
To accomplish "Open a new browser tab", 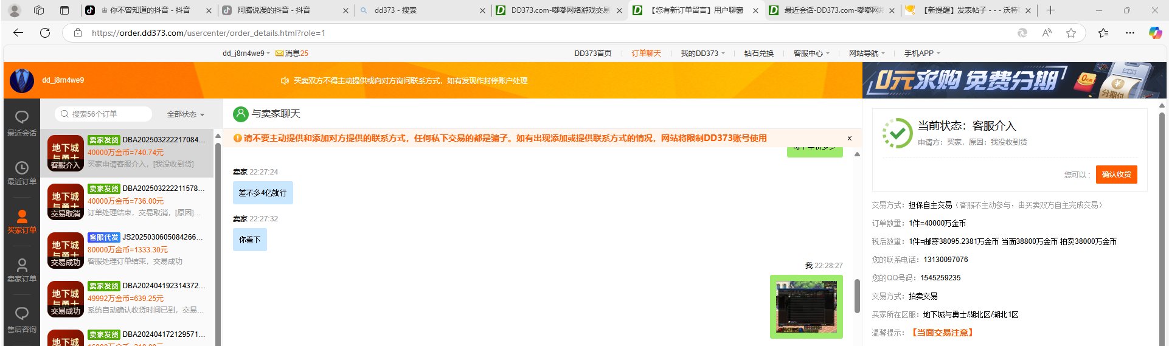I will pos(1050,10).
